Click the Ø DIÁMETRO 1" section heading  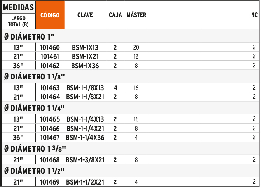click(29, 36)
